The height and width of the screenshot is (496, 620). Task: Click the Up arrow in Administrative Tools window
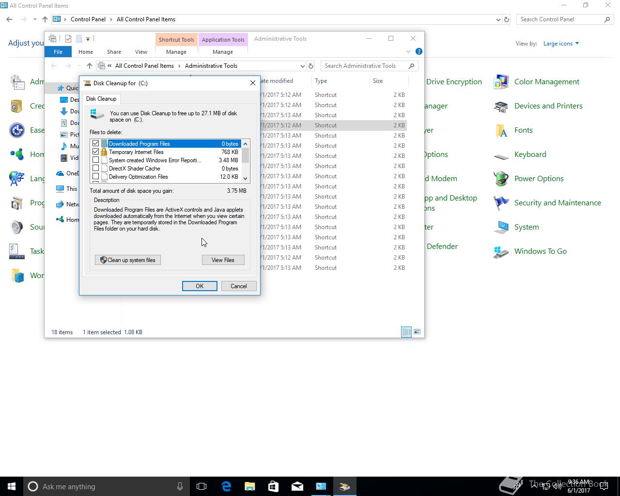(89, 66)
